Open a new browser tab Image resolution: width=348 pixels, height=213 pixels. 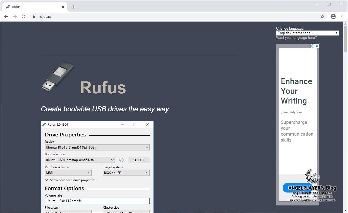click(x=73, y=7)
